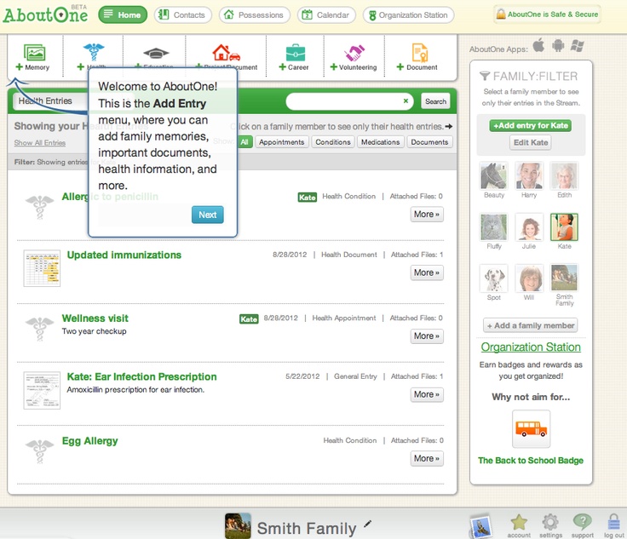Clear the search field with the x

coord(406,101)
